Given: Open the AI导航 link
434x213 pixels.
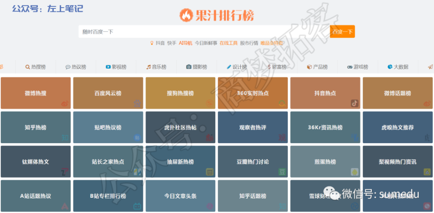Looking at the screenshot, I should (186, 43).
